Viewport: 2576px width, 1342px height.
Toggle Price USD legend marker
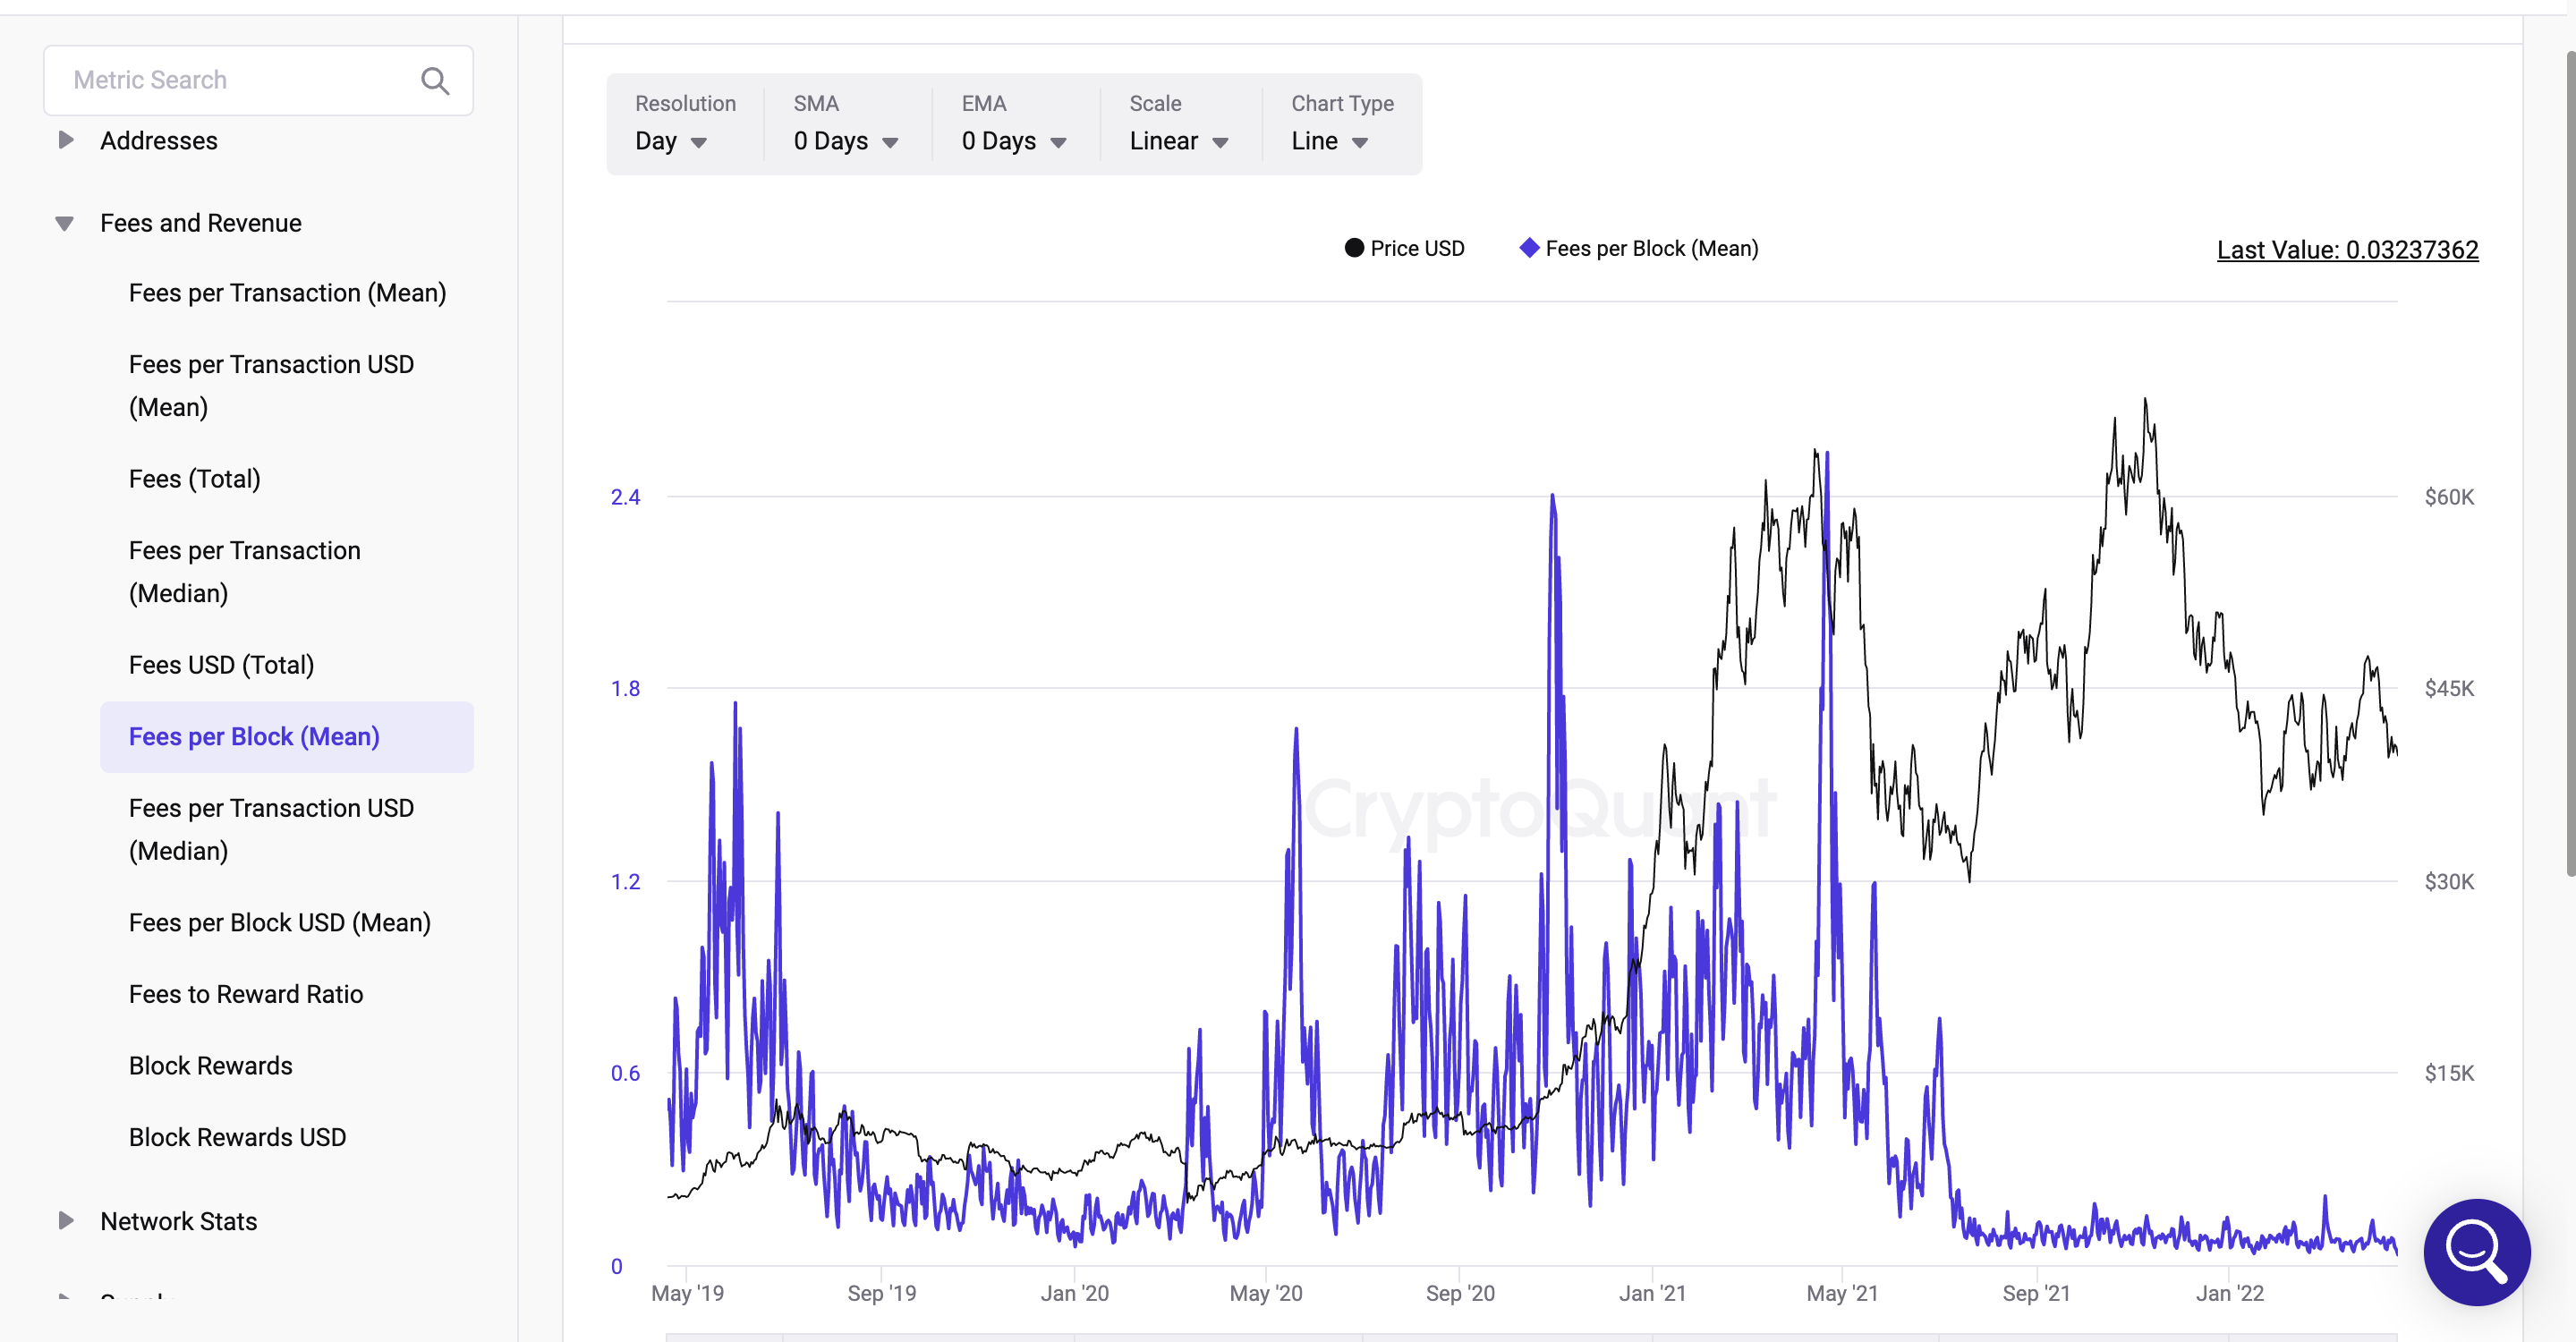click(1353, 248)
